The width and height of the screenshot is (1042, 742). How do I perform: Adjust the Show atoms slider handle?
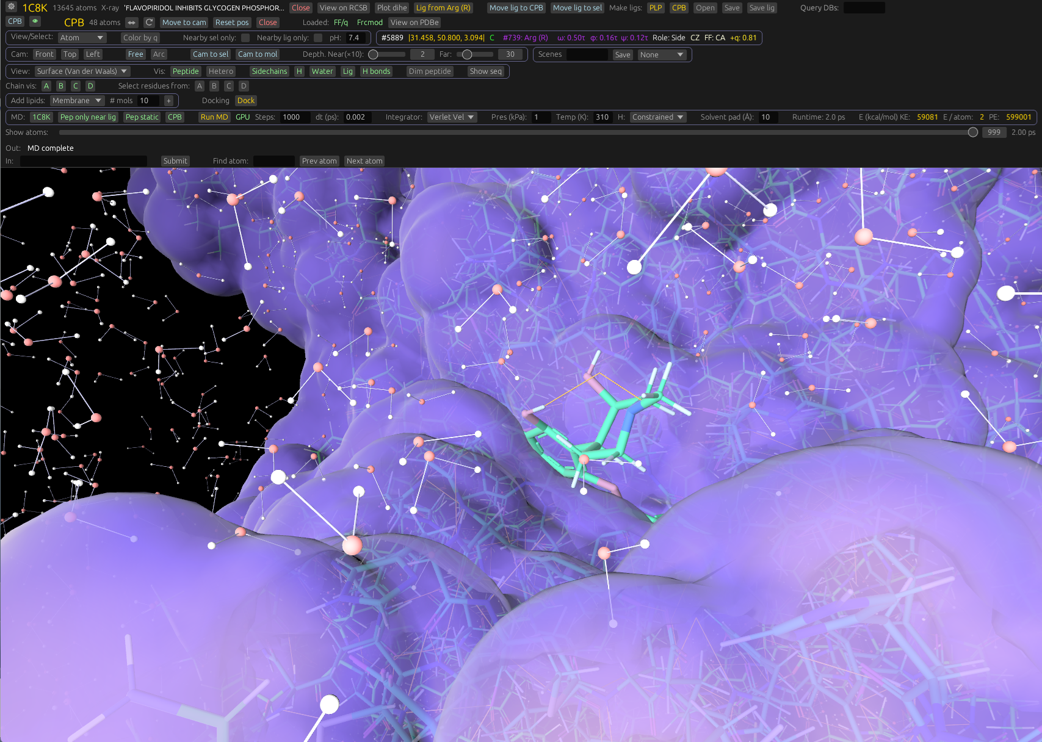click(x=973, y=132)
